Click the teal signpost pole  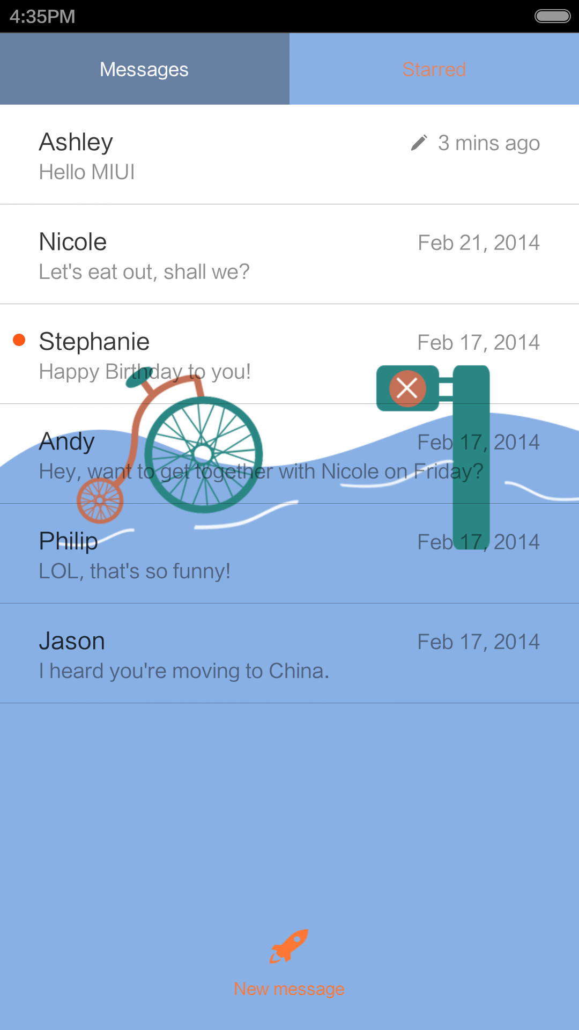pos(471,457)
